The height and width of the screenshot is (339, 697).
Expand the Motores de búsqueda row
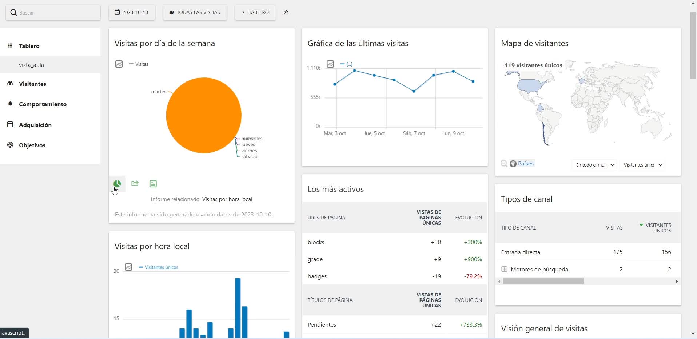point(504,269)
